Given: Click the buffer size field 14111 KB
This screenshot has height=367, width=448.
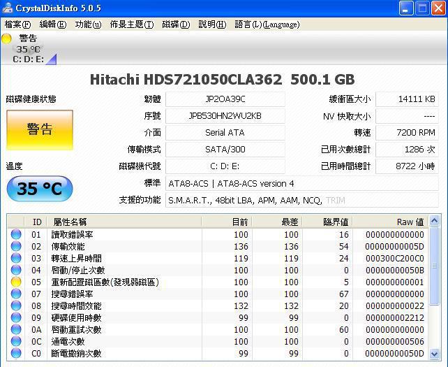Looking at the screenshot, I should click(x=407, y=99).
